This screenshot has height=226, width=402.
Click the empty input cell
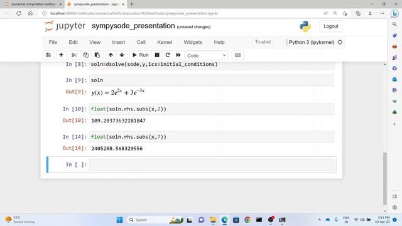click(x=212, y=164)
